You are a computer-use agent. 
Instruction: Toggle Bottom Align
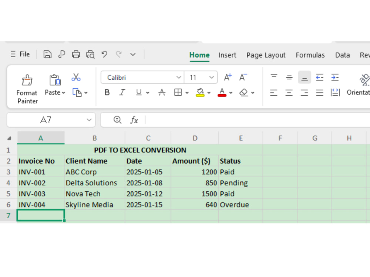click(305, 77)
